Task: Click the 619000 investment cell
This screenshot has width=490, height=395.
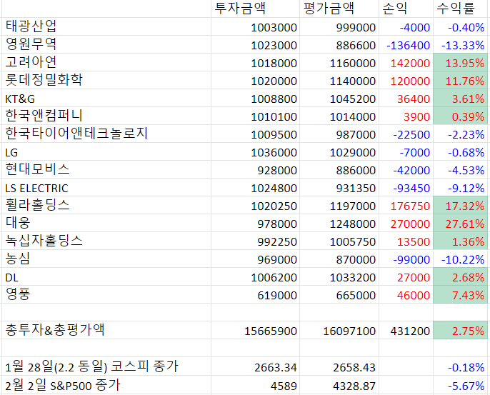Action: (255, 294)
